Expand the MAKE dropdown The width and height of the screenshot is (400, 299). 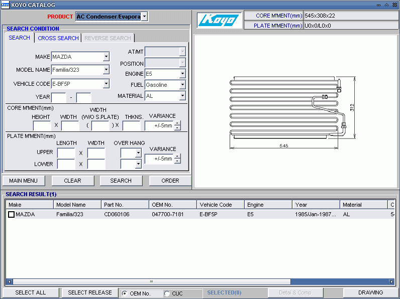pos(106,57)
